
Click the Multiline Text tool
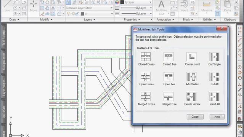point(162,8)
